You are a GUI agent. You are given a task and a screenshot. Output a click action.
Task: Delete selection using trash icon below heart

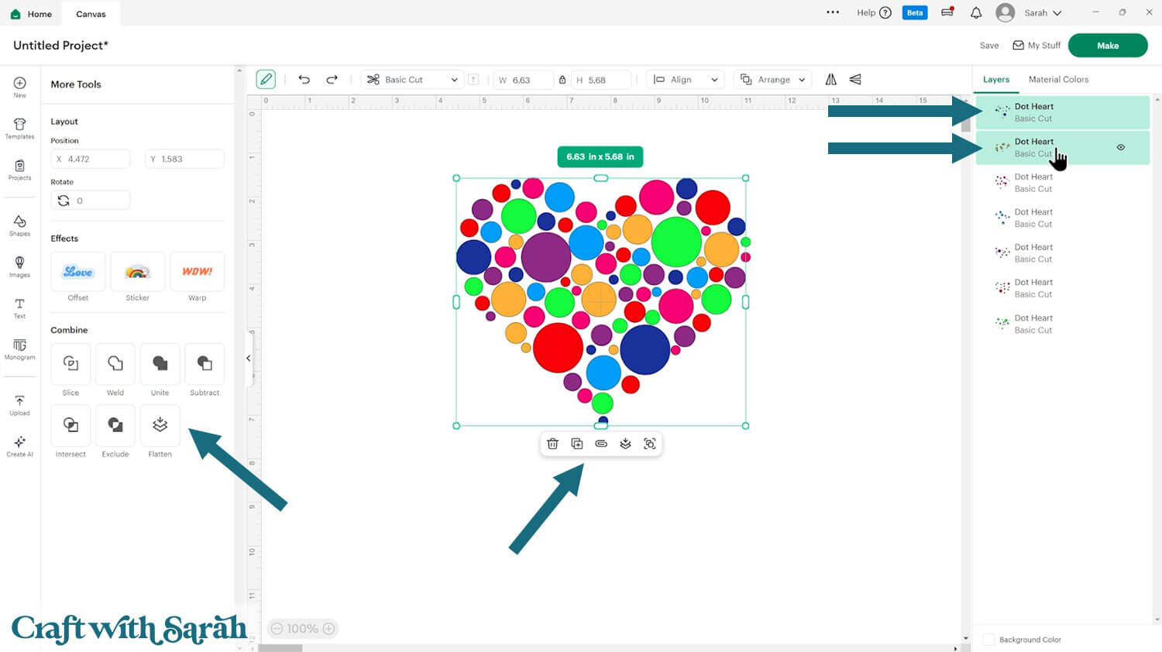pos(552,444)
